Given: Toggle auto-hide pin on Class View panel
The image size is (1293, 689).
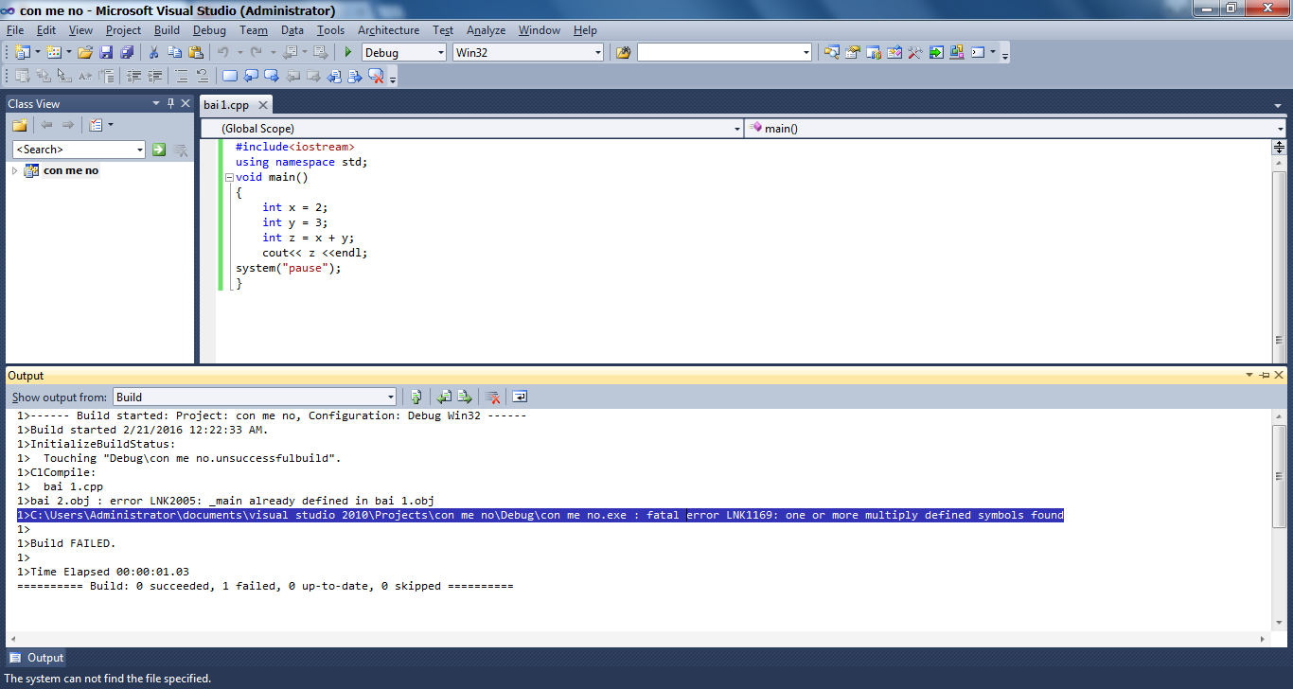Looking at the screenshot, I should 170,104.
